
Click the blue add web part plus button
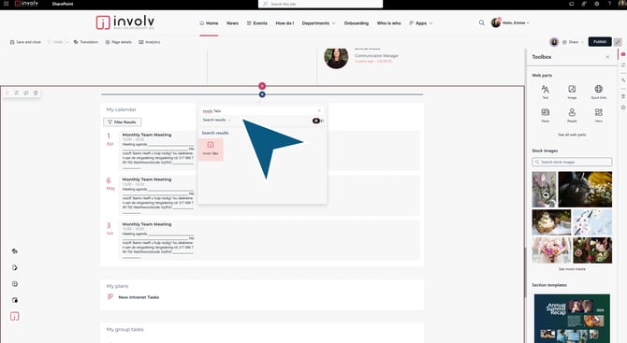coord(262,94)
